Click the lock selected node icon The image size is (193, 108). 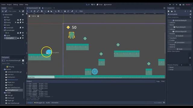(65, 11)
